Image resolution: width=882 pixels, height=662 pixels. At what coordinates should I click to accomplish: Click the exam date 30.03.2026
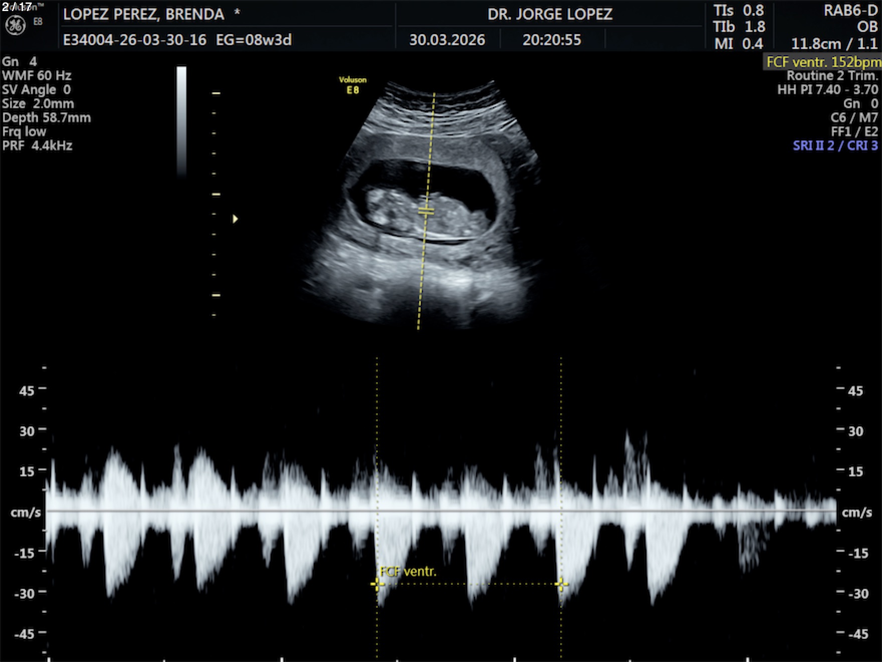(x=447, y=40)
